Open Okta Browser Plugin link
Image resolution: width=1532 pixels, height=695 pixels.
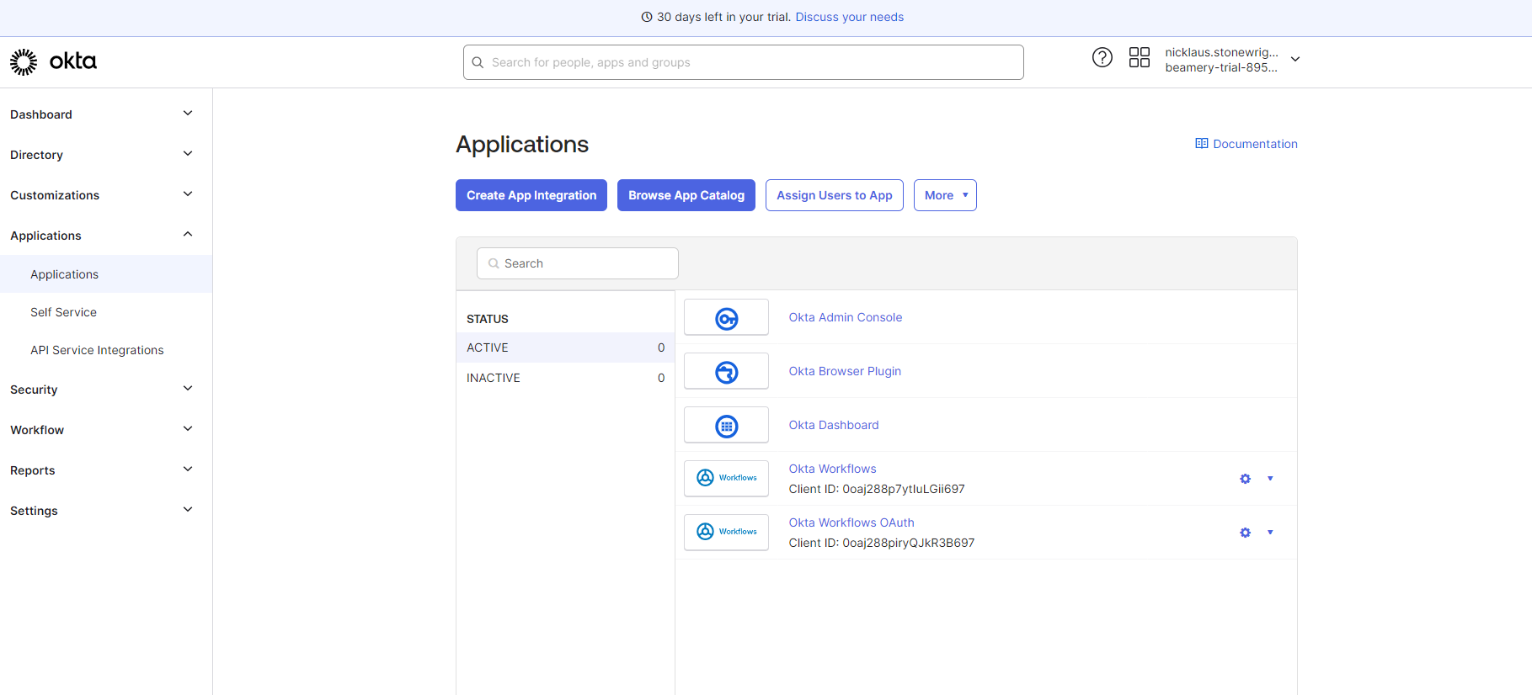click(x=845, y=371)
